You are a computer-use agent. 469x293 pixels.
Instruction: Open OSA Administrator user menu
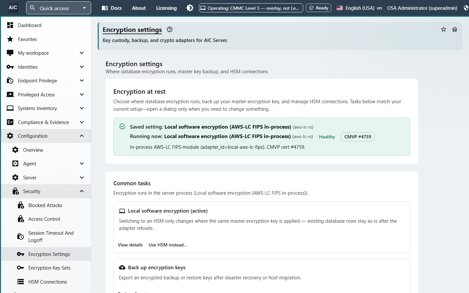point(422,8)
